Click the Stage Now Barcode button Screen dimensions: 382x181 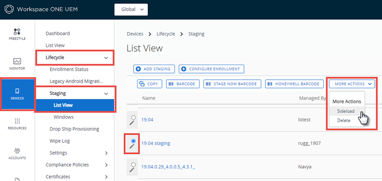tap(232, 84)
